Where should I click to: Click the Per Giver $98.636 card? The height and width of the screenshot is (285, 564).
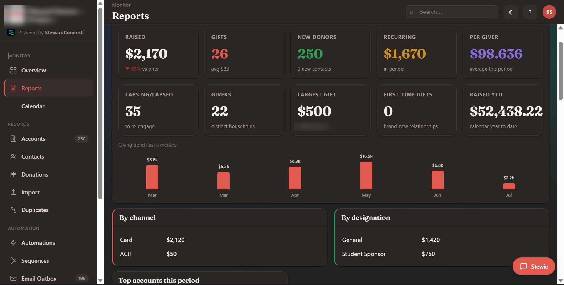[503, 53]
